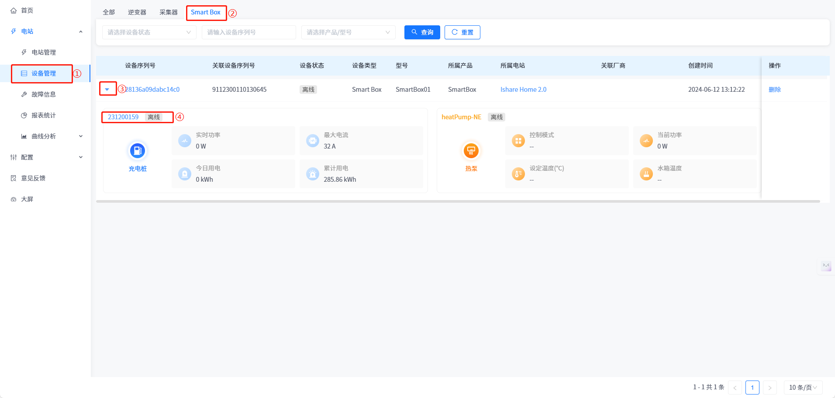The height and width of the screenshot is (398, 835).
Task: Click the heat pump (热泵) icon
Action: (471, 151)
